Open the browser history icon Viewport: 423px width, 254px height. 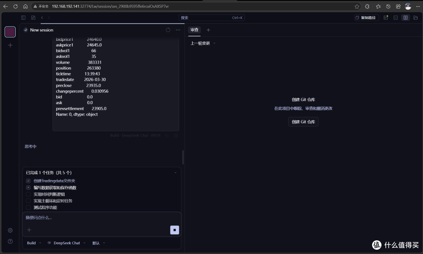pyautogui.click(x=388, y=7)
